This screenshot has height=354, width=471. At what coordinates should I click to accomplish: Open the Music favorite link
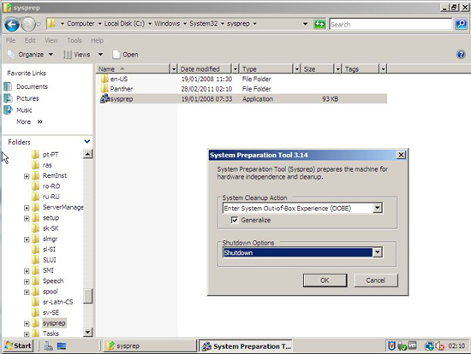[x=24, y=110]
